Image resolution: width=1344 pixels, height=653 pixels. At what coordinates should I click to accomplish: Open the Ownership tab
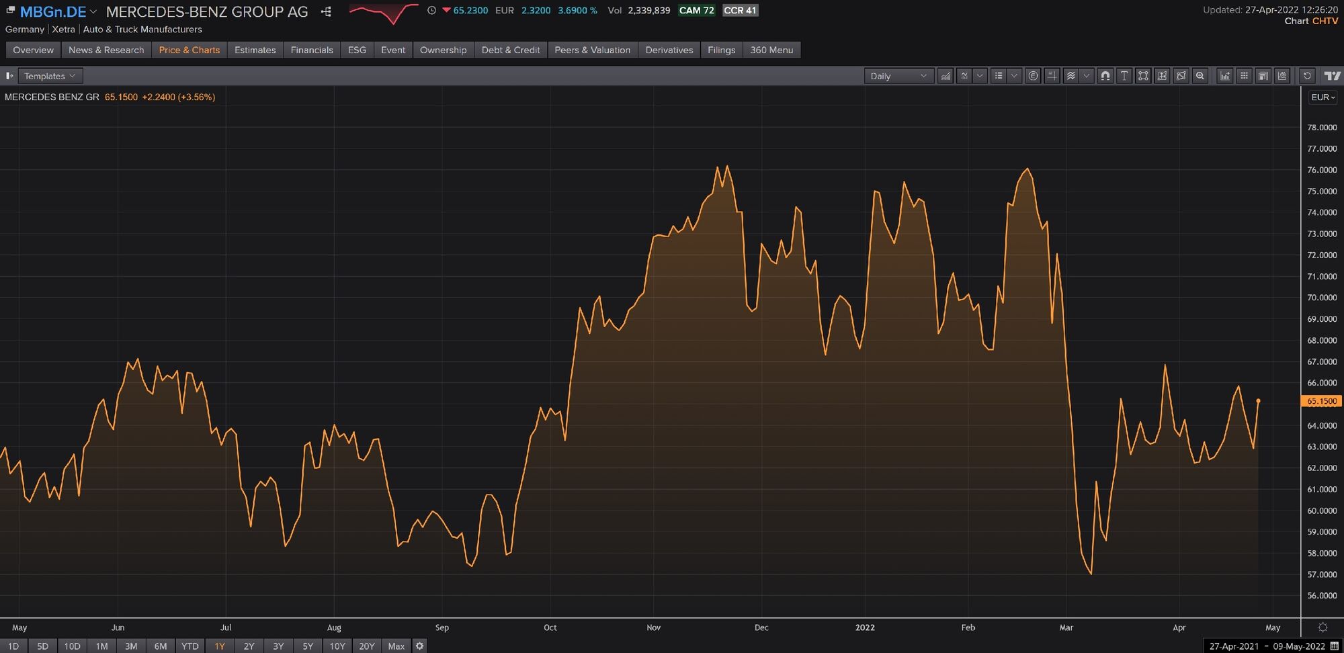pos(443,50)
